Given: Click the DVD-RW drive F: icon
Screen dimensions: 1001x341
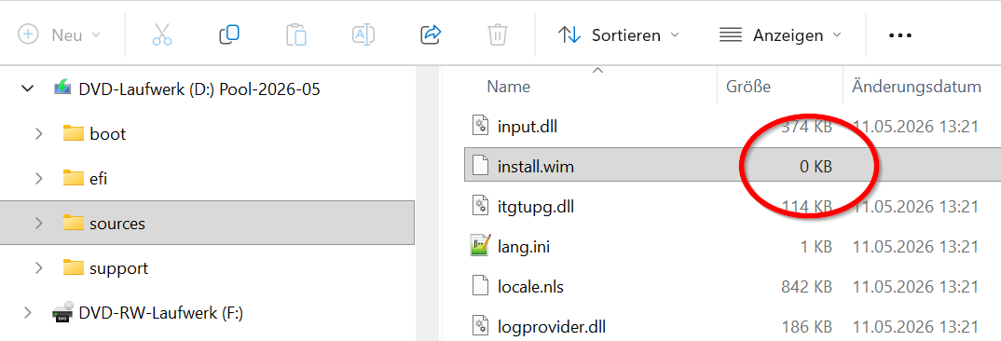Looking at the screenshot, I should pos(62,311).
